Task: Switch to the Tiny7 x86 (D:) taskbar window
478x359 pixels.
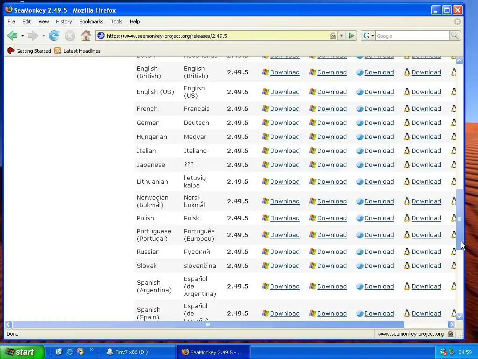Action: tap(139, 352)
